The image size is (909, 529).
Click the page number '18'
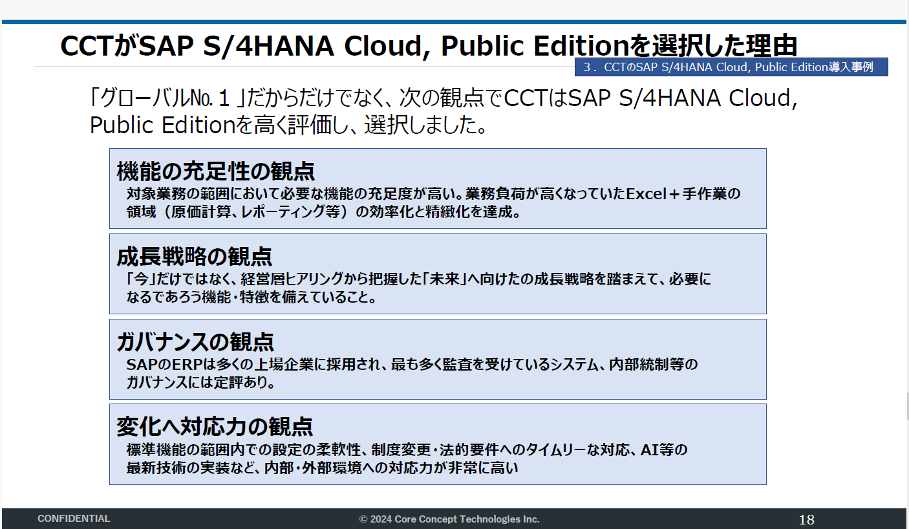tap(806, 519)
